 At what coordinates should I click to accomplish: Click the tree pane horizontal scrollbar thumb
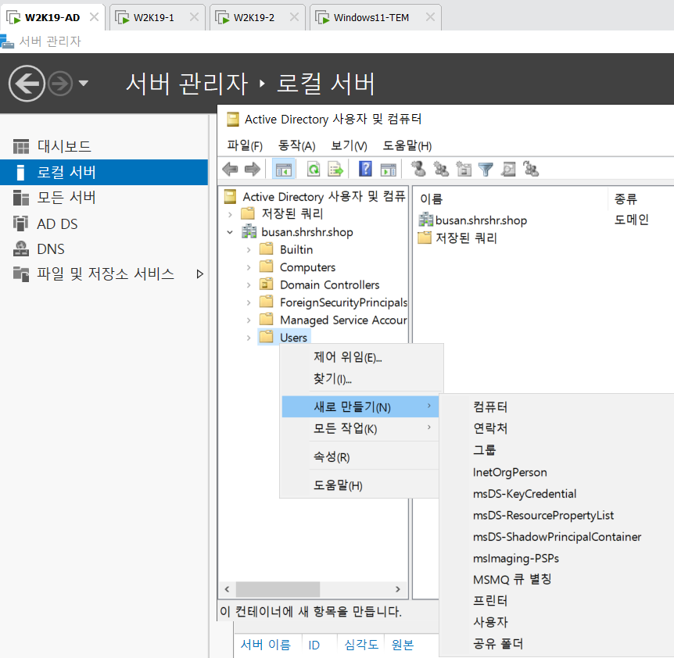(x=278, y=589)
